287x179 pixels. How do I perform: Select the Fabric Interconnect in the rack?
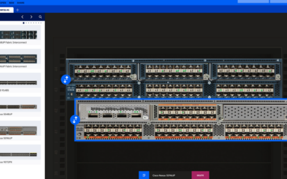(174, 79)
